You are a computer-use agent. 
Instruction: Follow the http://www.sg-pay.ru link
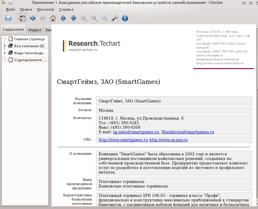point(168,140)
